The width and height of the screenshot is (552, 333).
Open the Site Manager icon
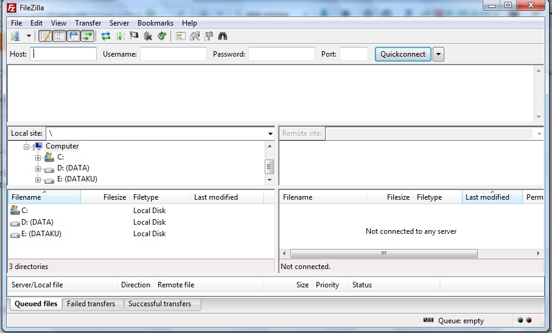[15, 36]
